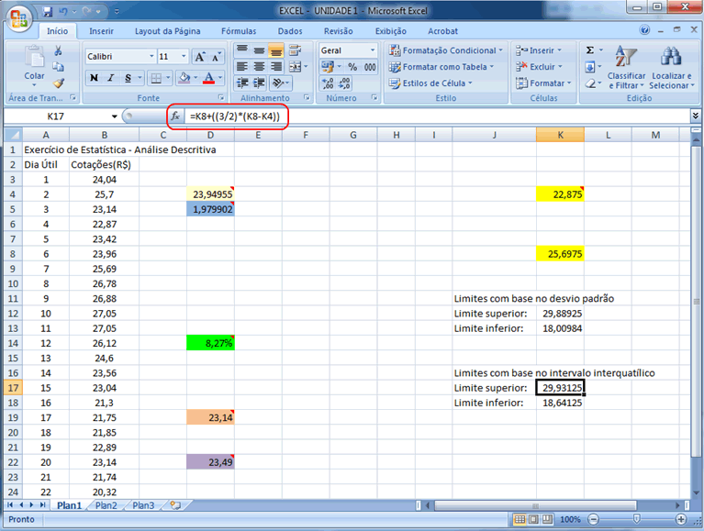Screen dimensions: 704x531
Task: Click the Office button logo
Action: [18, 18]
